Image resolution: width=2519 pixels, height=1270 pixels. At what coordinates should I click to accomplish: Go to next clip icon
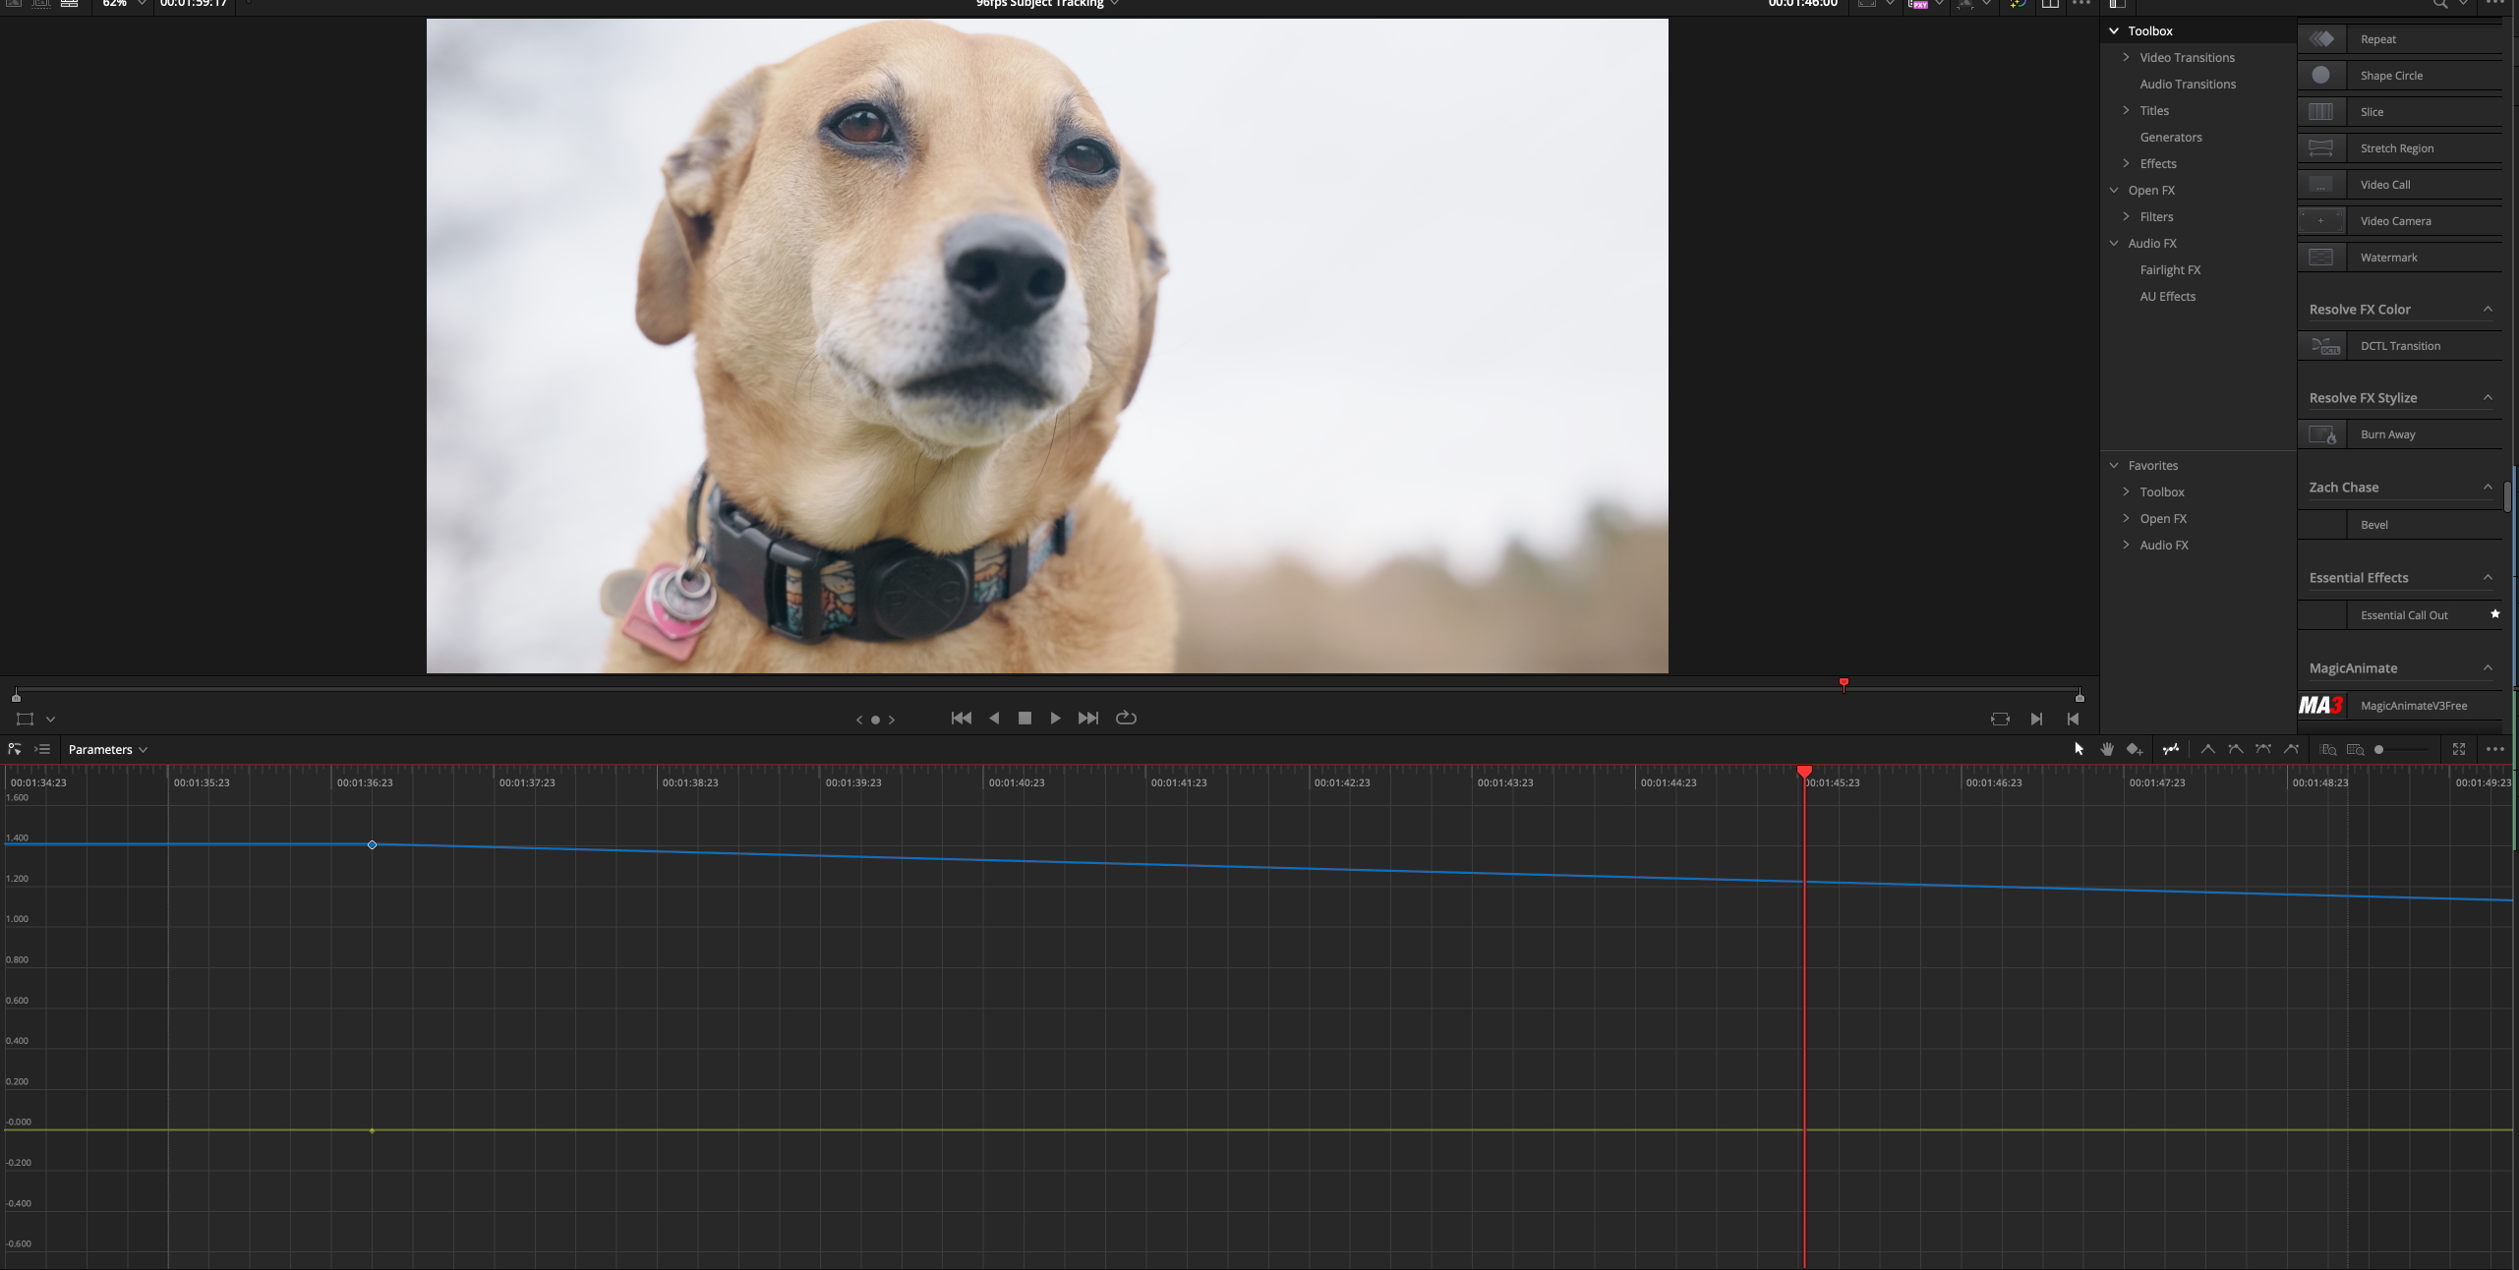point(2036,719)
